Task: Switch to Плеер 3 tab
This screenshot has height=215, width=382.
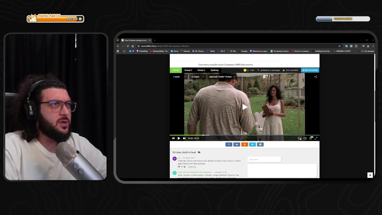Action: 201,70
